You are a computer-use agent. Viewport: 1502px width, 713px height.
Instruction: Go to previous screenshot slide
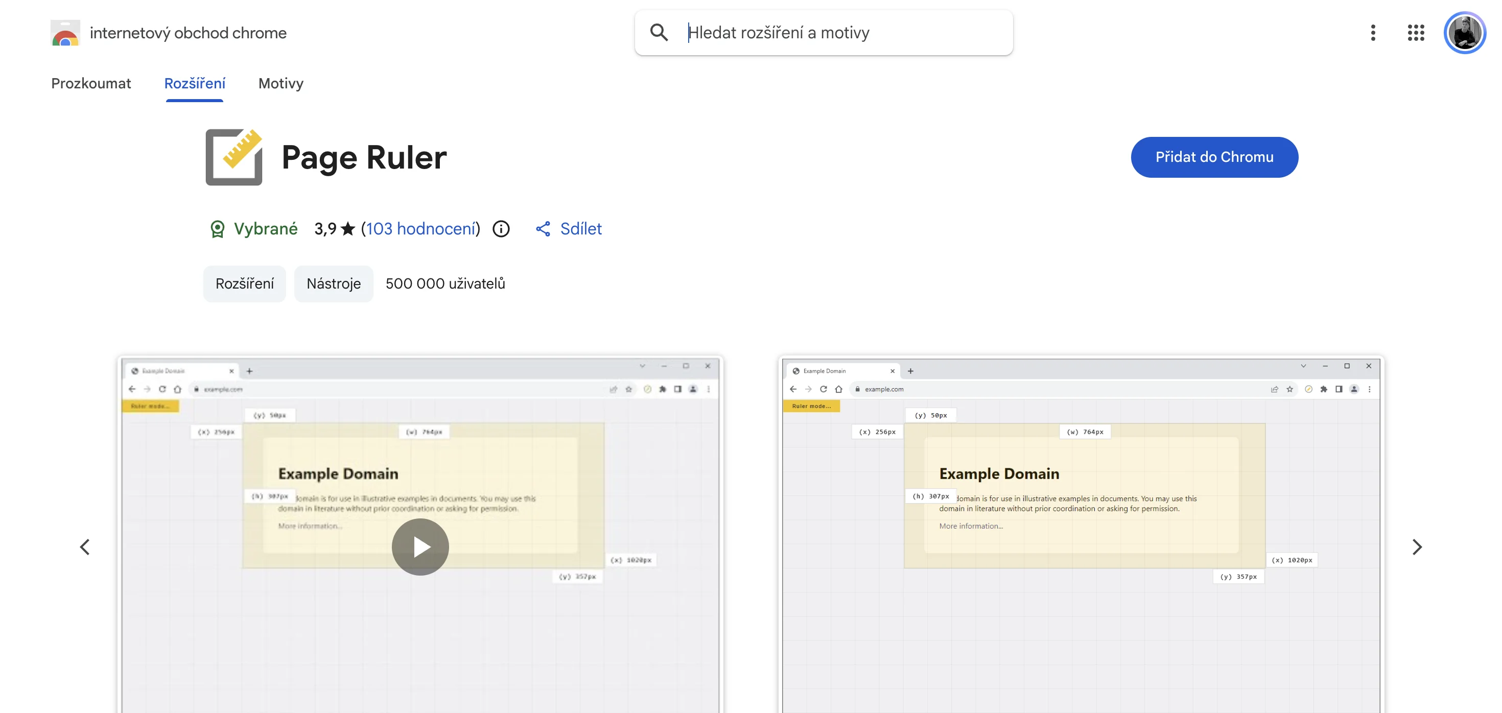84,547
